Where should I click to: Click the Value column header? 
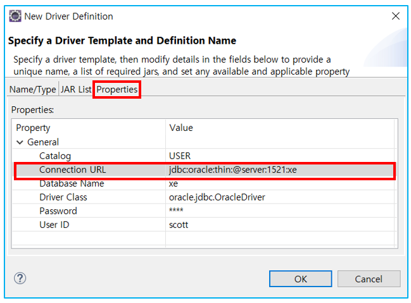point(181,128)
